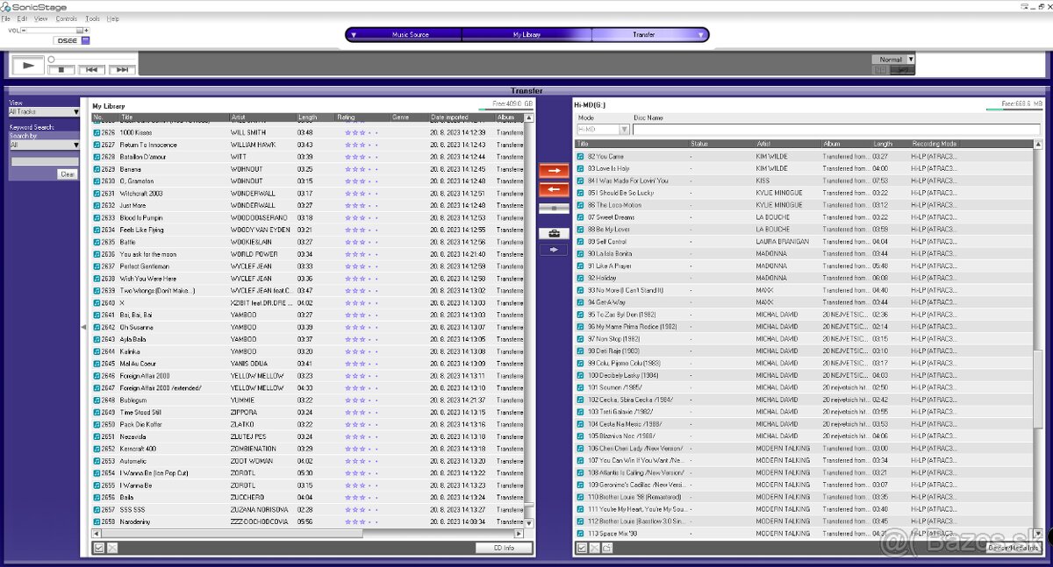Open the Tools menu
Viewport: 1053px width, 567px height.
(92, 18)
